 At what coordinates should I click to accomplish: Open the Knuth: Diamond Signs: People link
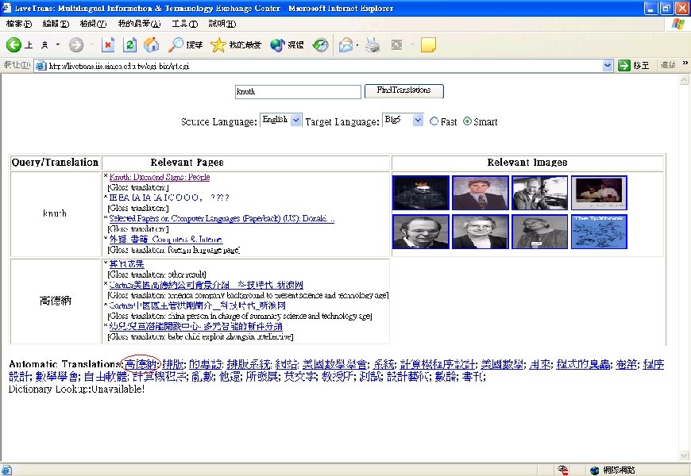click(x=160, y=177)
